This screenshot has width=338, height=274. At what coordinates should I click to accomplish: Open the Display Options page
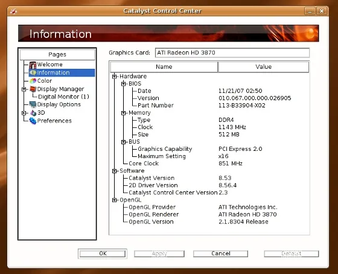[x=59, y=104]
